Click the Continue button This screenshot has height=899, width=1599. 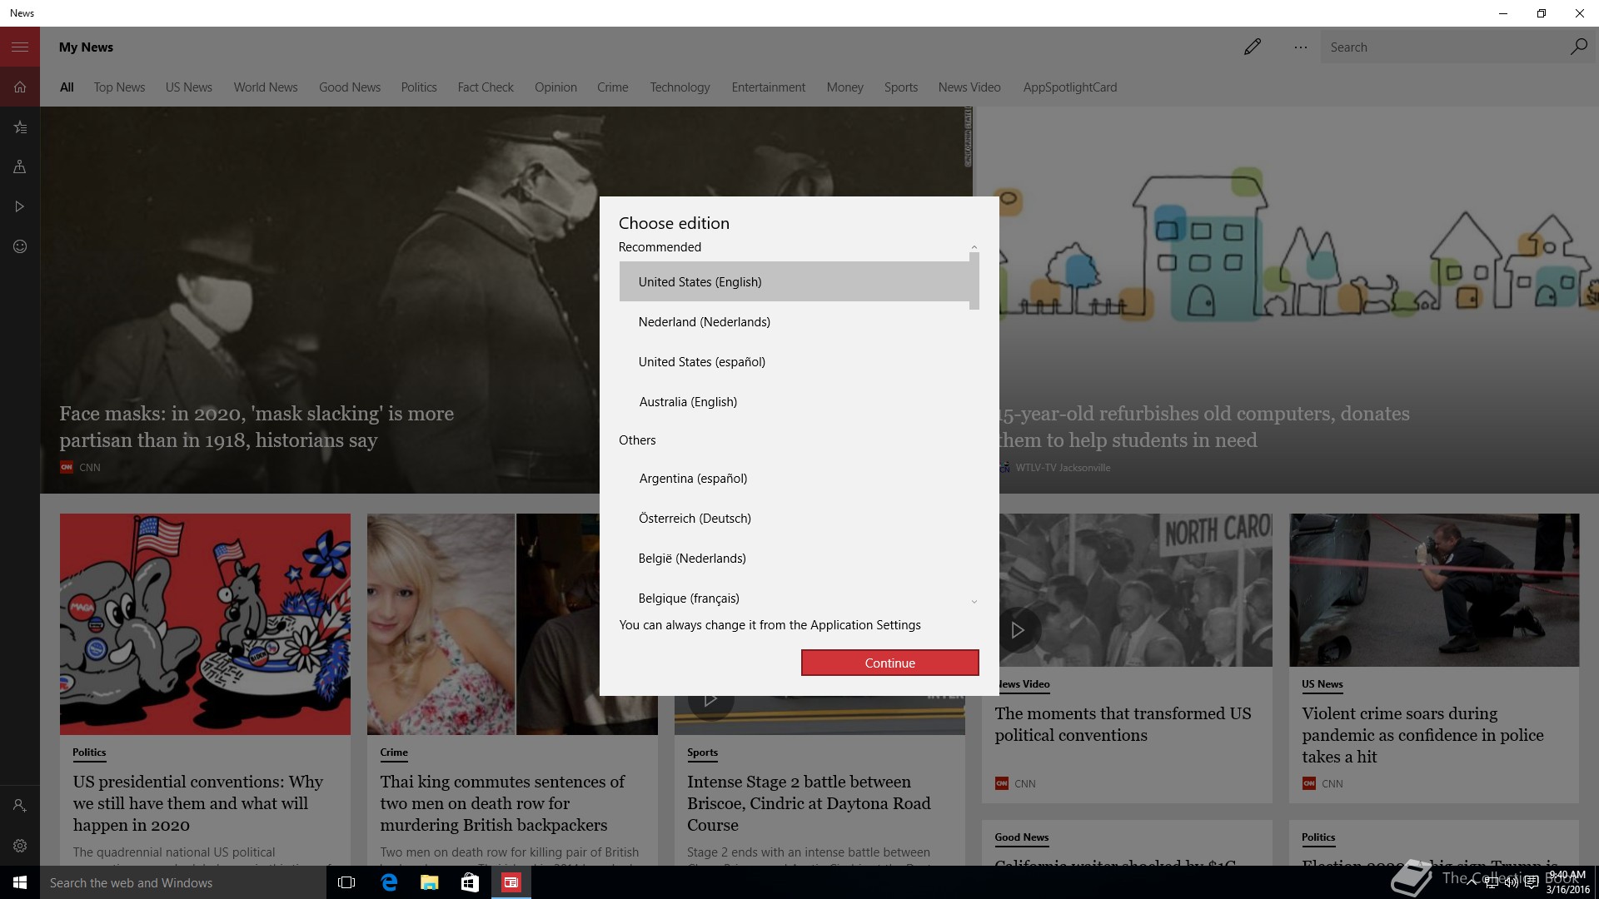(889, 663)
